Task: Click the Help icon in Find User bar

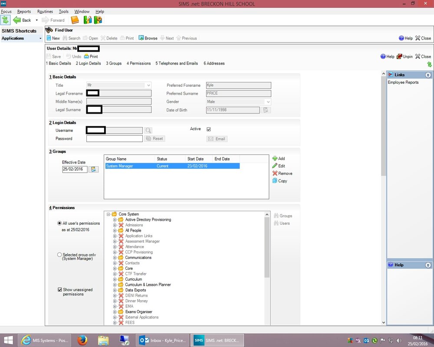Action: [401, 38]
